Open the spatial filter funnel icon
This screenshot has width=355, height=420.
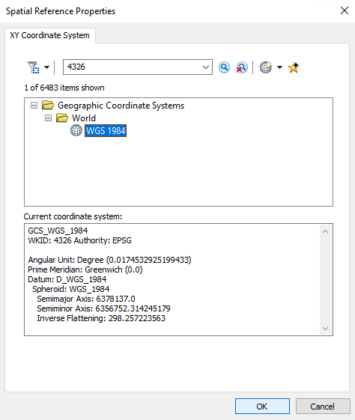click(33, 67)
